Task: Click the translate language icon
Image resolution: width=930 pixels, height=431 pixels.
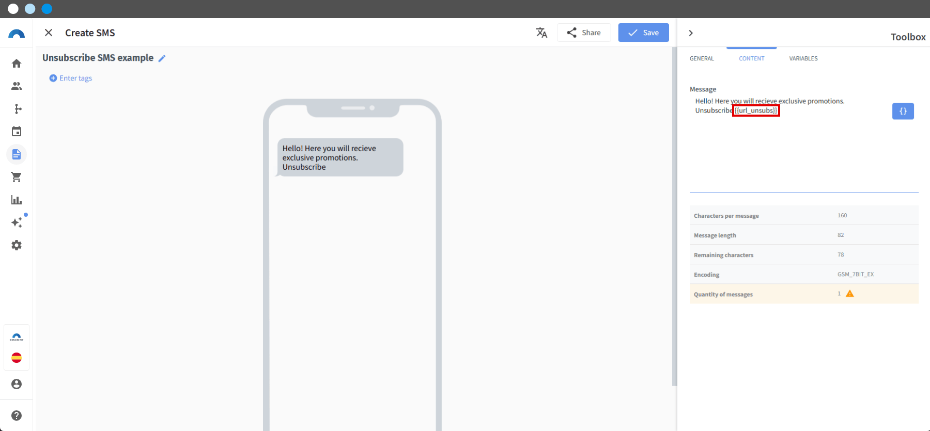Action: click(541, 33)
